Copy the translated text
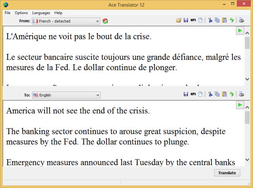Viewport: 253px width, 188px height. tap(217, 94)
